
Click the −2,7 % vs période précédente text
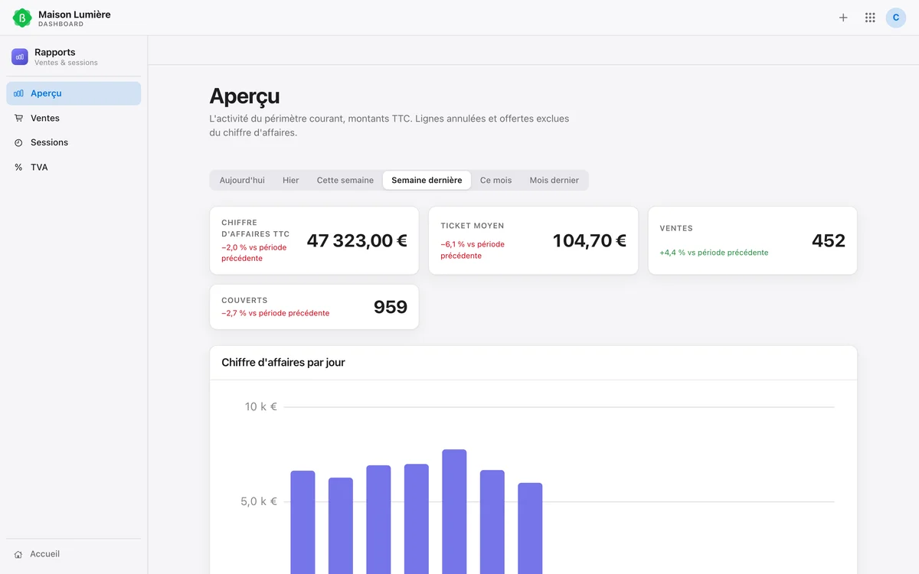pyautogui.click(x=276, y=313)
